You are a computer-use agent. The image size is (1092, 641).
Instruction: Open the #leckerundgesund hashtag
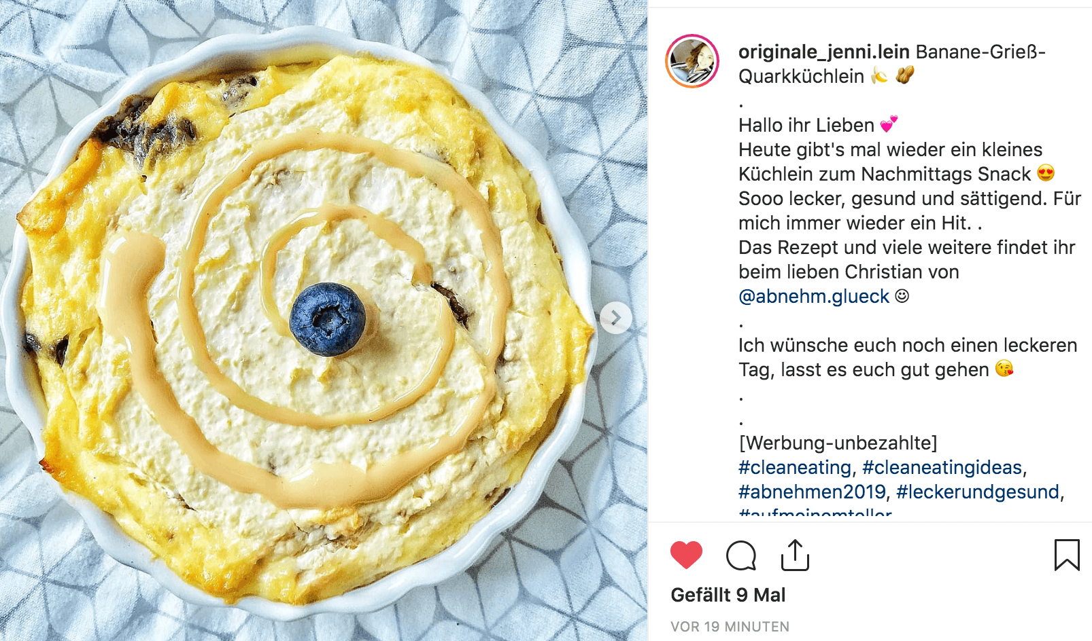(978, 492)
